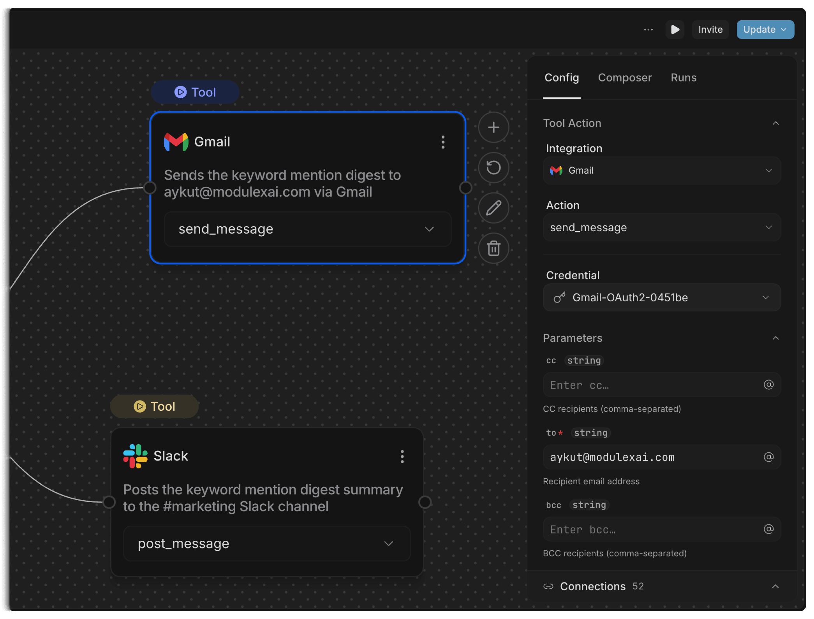Click the pencil edit icon beside Gmail node
Viewport: 814px width, 619px height.
493,208
